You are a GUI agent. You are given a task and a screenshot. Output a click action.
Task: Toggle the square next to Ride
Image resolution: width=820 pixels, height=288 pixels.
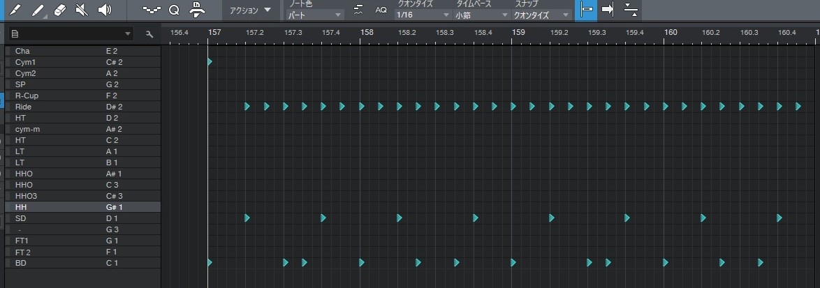8,107
